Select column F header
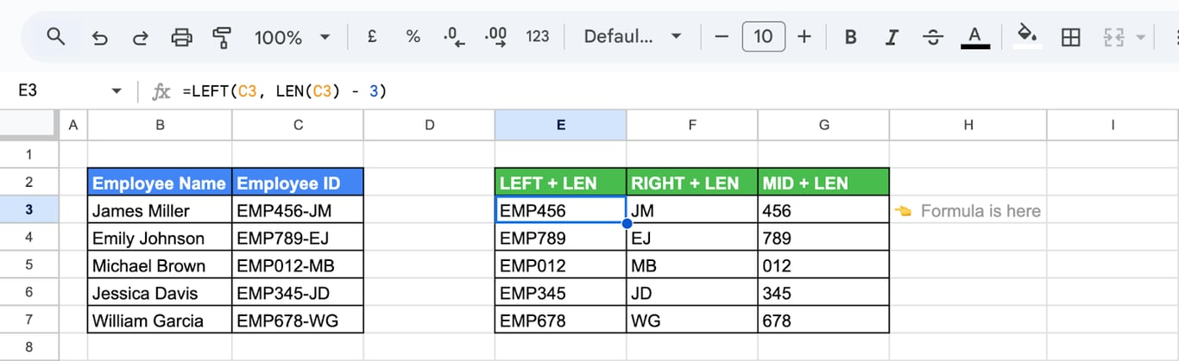Image resolution: width=1179 pixels, height=361 pixels. [692, 125]
